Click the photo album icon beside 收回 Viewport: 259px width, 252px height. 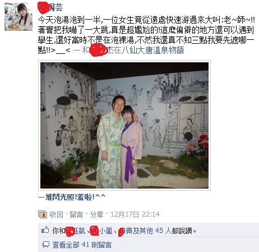point(43,214)
